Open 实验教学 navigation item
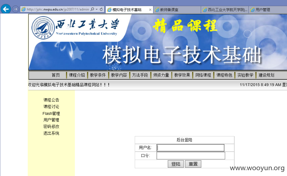This screenshot has height=176, width=287. pyautogui.click(x=245, y=75)
